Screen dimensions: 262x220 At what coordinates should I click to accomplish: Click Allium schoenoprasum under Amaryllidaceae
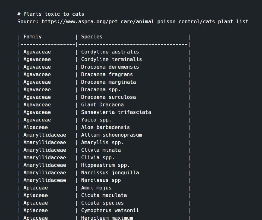click(x=111, y=135)
